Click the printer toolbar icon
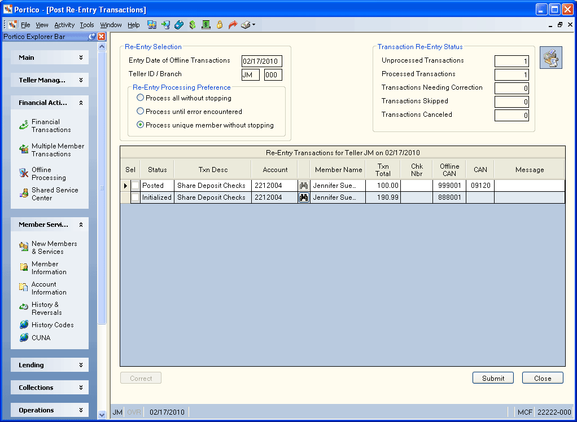Screen dimensions: 577x422 coord(246,25)
